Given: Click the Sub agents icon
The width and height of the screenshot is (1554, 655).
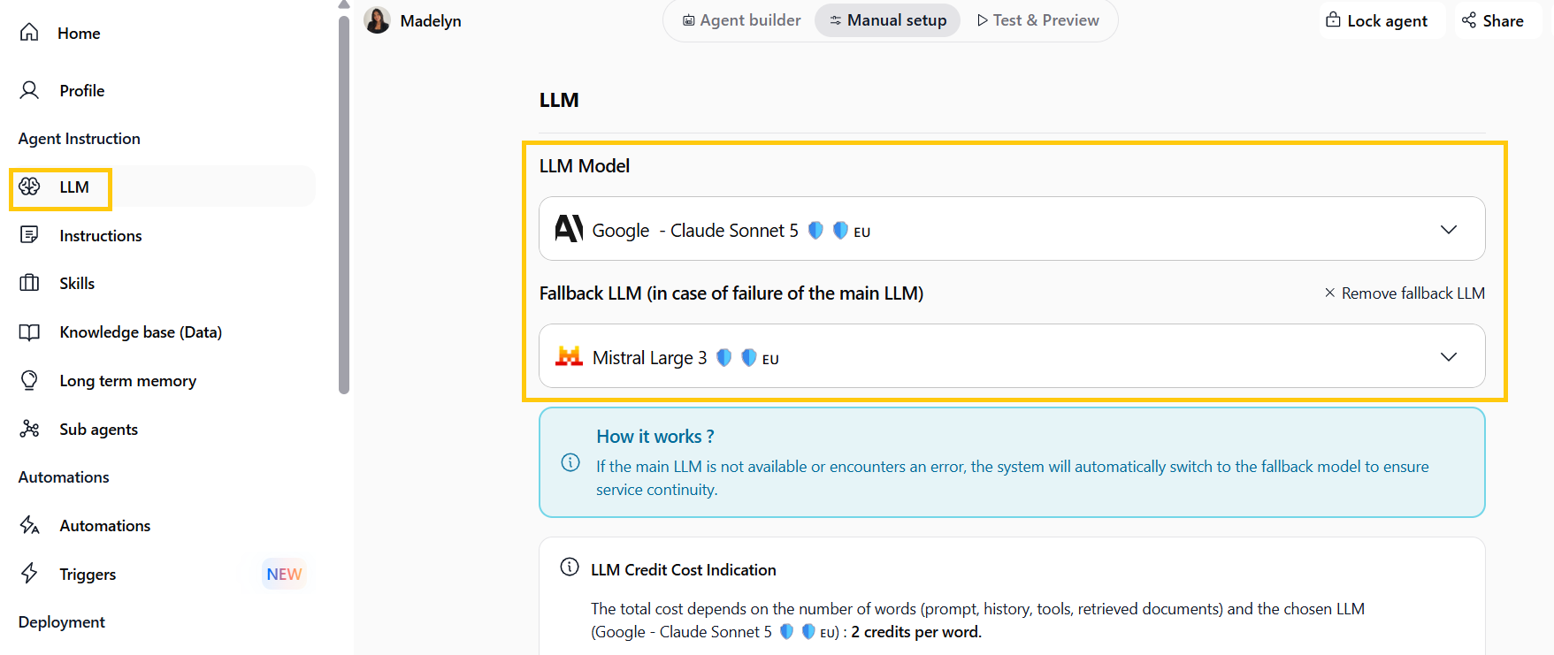Looking at the screenshot, I should pos(29,429).
